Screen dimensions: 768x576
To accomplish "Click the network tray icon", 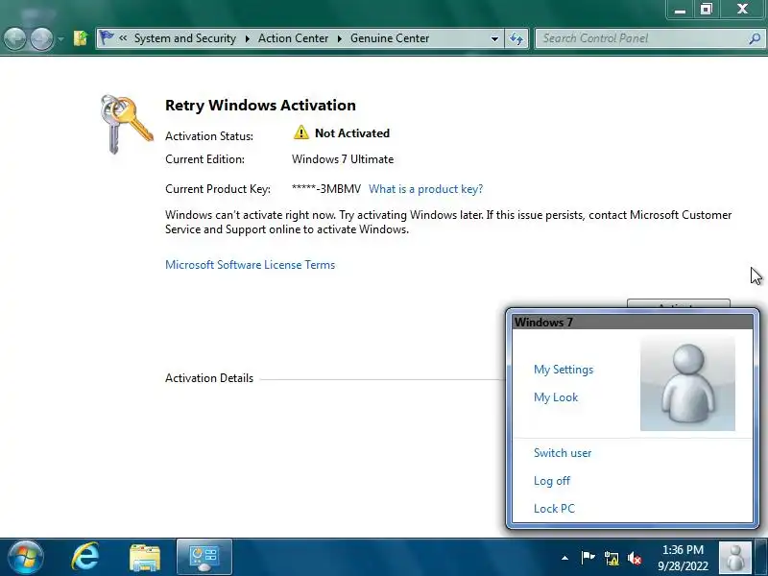I will pyautogui.click(x=612, y=558).
